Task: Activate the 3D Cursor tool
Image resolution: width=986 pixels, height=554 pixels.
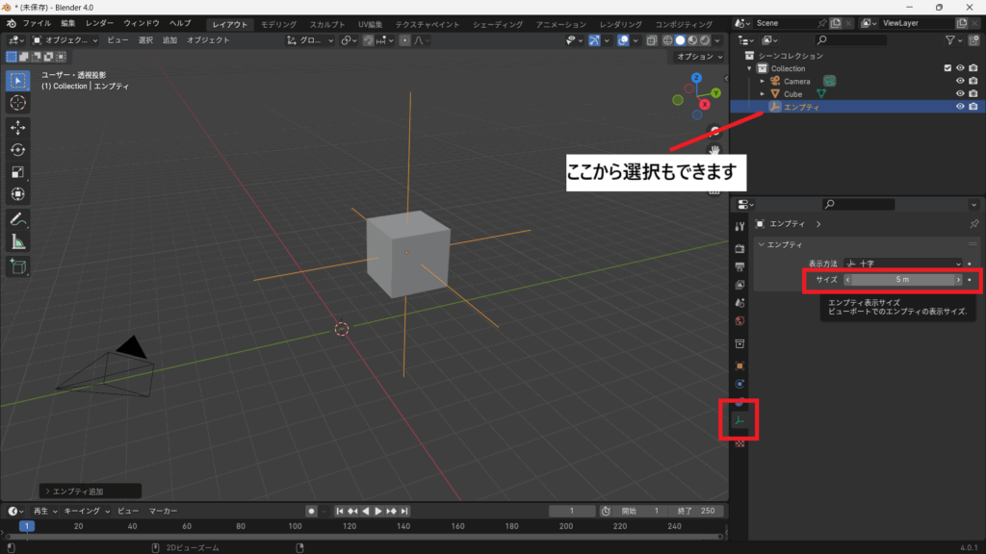Action: [x=17, y=102]
